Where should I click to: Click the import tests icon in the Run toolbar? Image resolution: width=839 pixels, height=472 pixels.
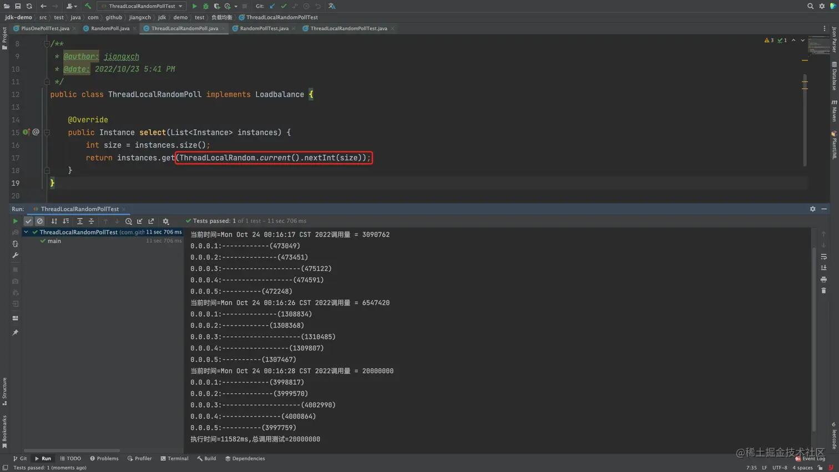(140, 221)
